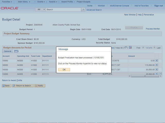Select account cell 53000
This screenshot has height=123, width=165.
click(5, 74)
